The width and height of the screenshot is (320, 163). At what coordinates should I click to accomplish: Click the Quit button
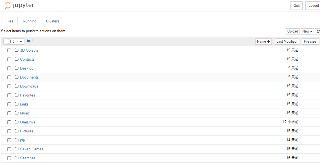pos(296,6)
